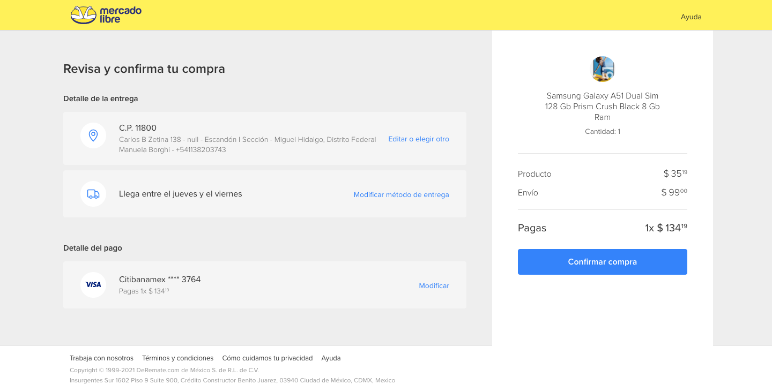The width and height of the screenshot is (772, 392).
Task: Click Editar o elegir otro link
Action: [419, 139]
